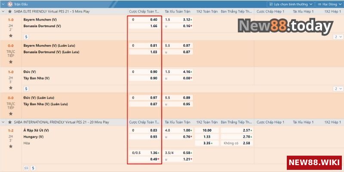Select over 1.5 odds 3.12
This screenshot has height=172, width=344.
[178, 19]
